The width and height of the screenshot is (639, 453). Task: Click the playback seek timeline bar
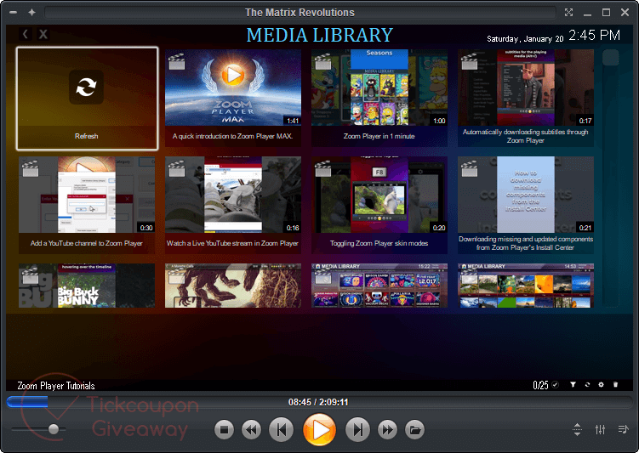319,402
